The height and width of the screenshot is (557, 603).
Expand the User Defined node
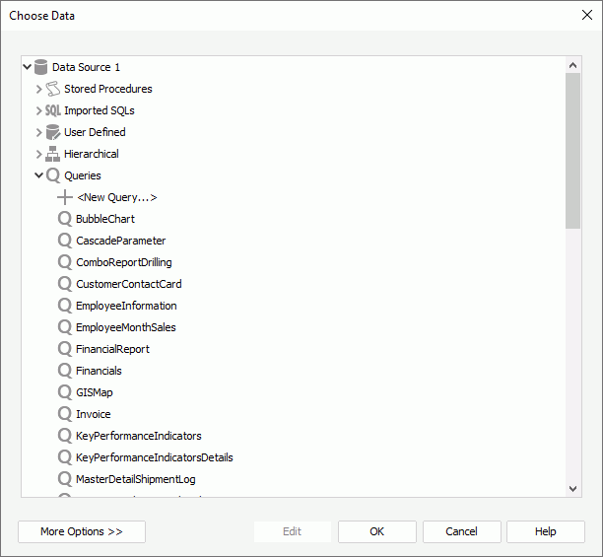coord(38,132)
